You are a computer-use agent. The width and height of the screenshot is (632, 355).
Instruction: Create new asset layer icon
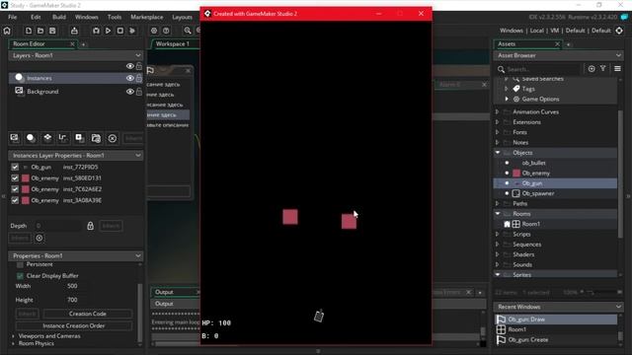[x=79, y=138]
